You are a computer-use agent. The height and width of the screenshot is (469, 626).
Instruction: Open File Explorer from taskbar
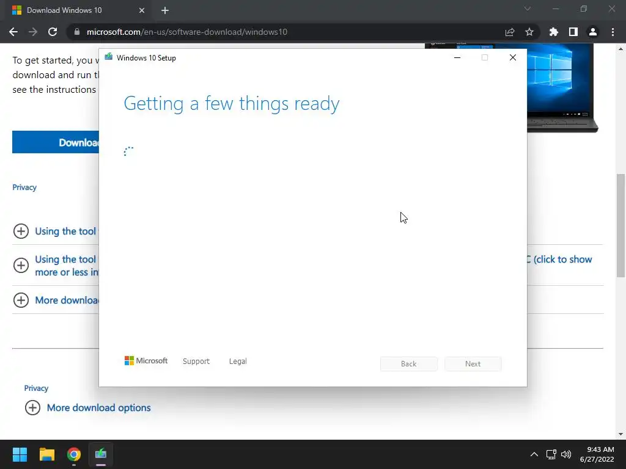(46, 454)
